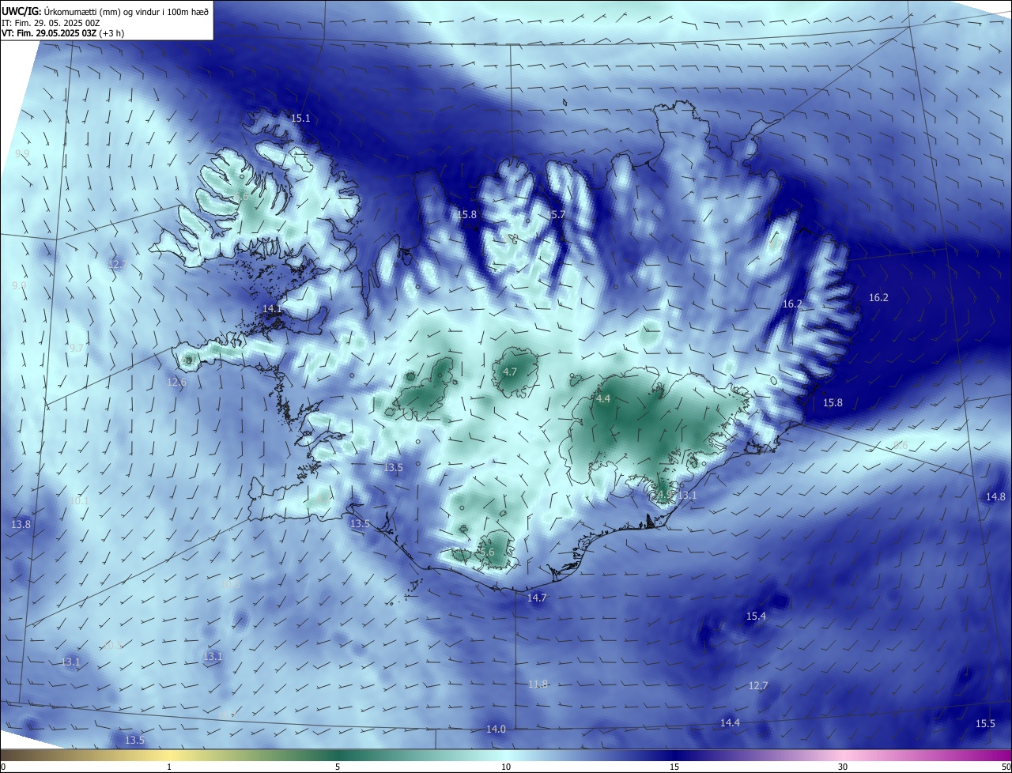Click the legend tick labelled 10
1012x773 pixels.
(506, 767)
